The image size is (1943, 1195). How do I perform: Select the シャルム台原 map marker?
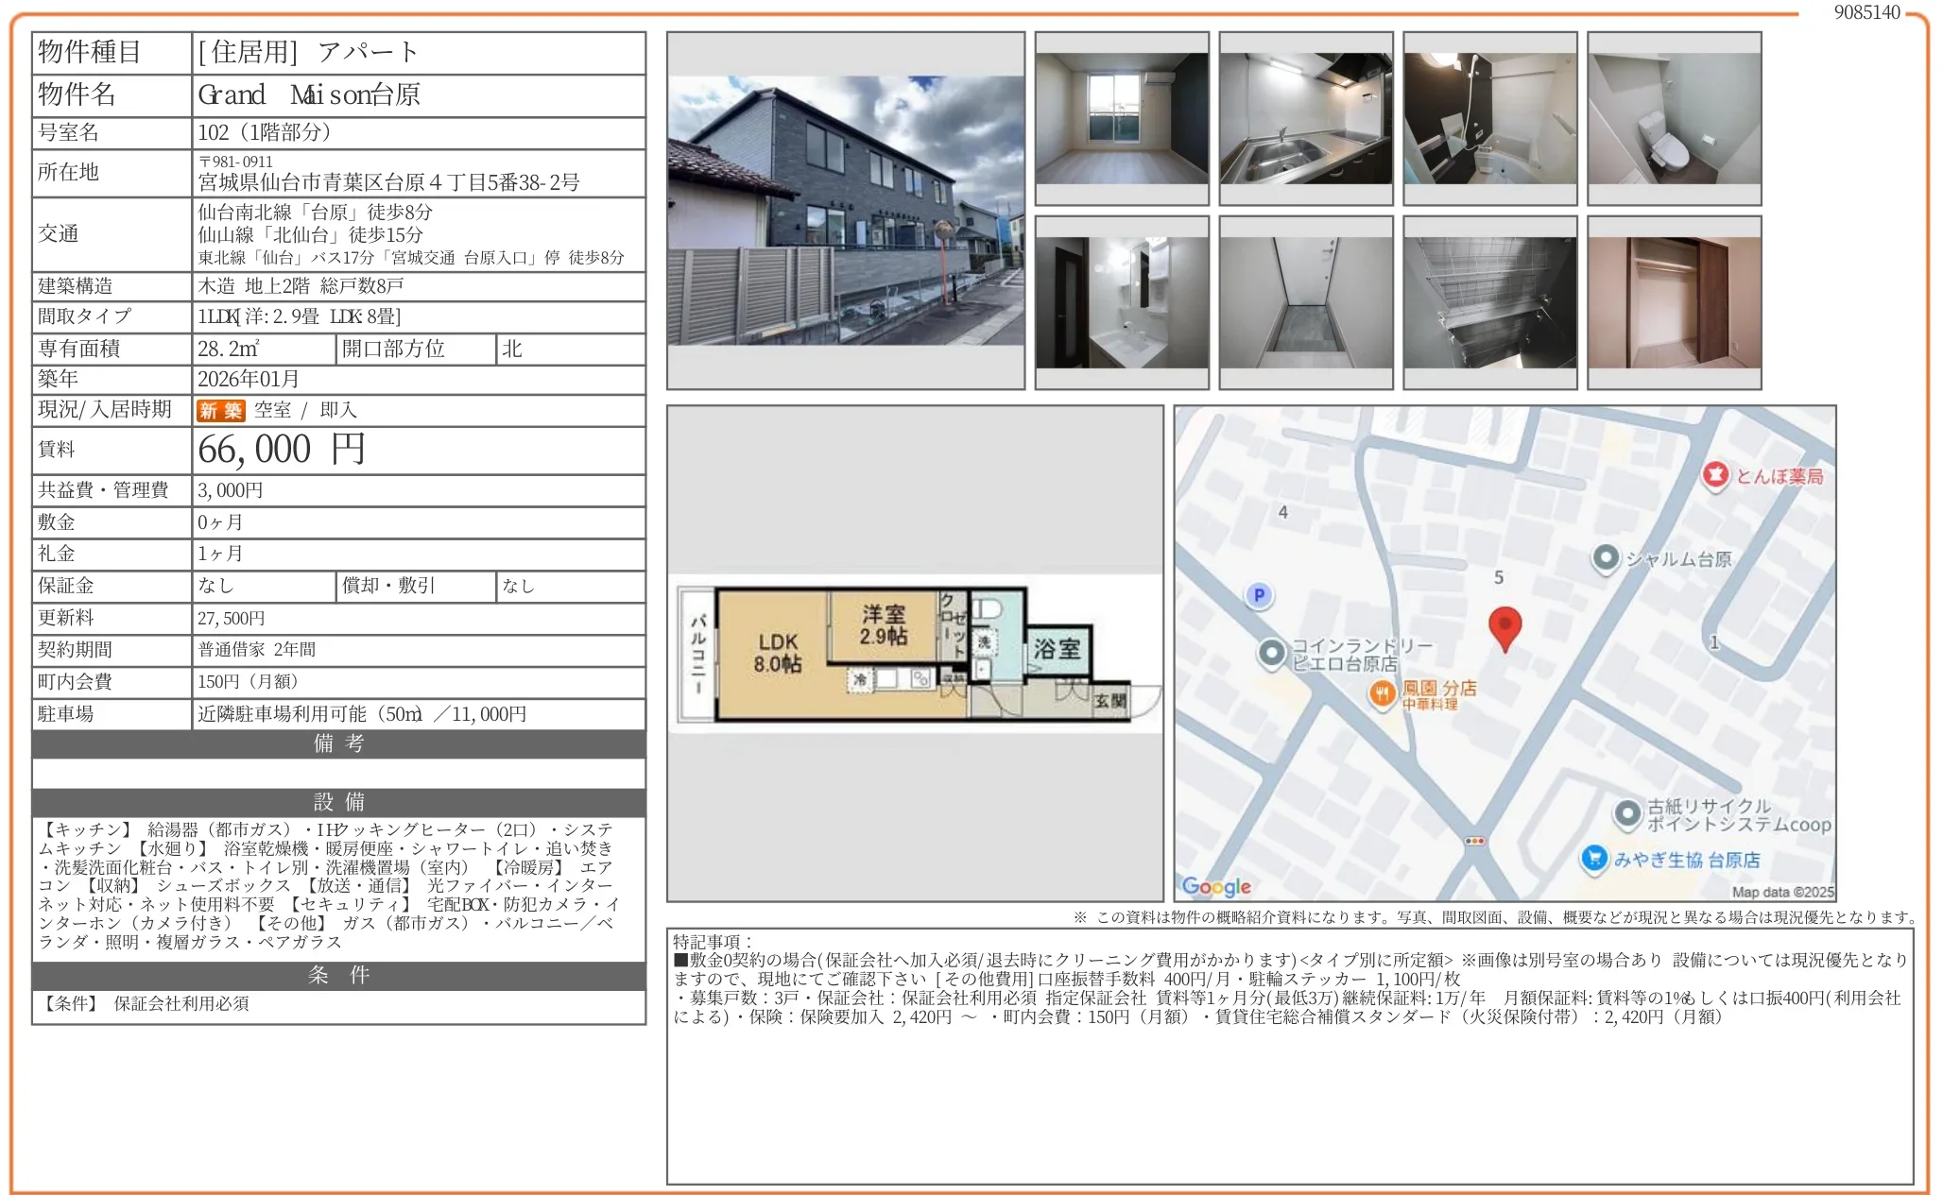pos(1607,559)
